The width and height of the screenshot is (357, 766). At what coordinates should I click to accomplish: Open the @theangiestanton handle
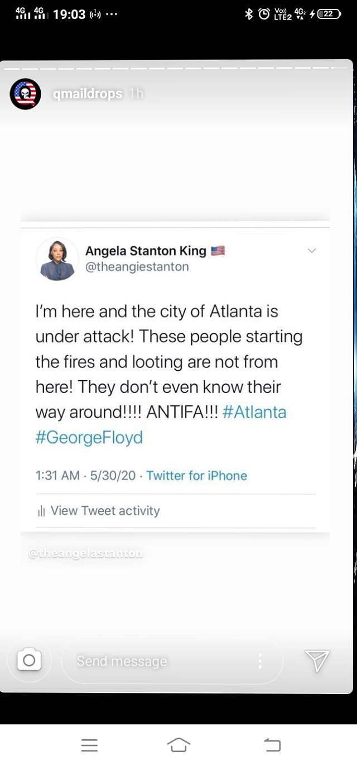pos(137,267)
